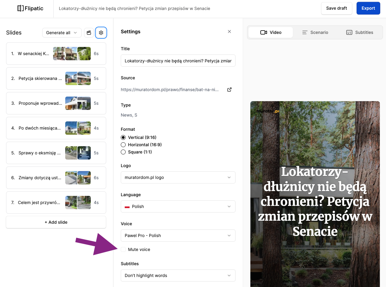
Task: Open the scenes clapperboard icon in Slides header
Action: (89, 33)
